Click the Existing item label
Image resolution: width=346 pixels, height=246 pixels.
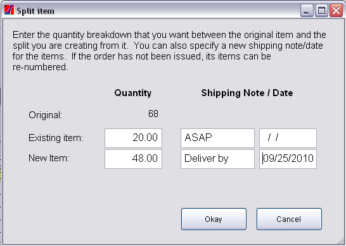click(x=56, y=138)
